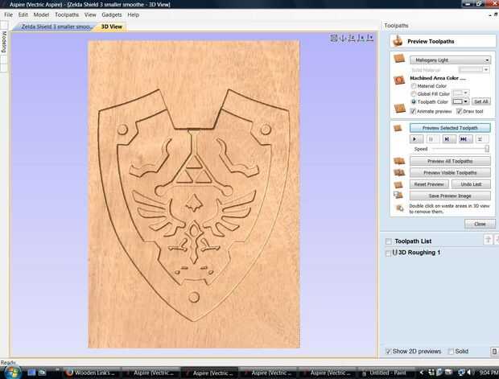The image size is (499, 379).
Task: Check the 3D Roughing 1 toolpath checkbox
Action: pyautogui.click(x=388, y=253)
